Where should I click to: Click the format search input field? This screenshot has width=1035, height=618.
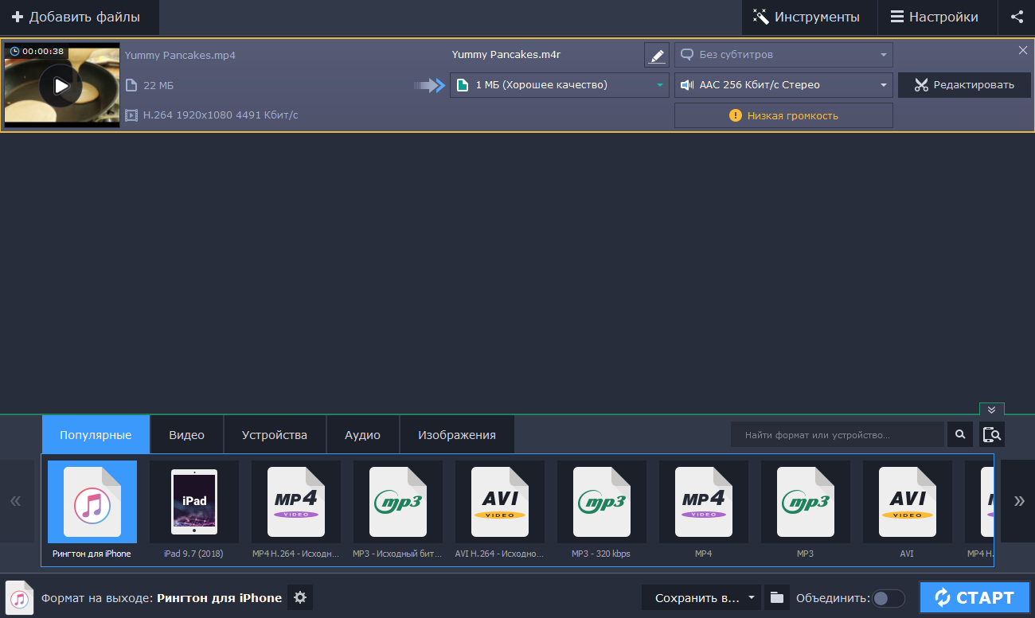pos(837,435)
